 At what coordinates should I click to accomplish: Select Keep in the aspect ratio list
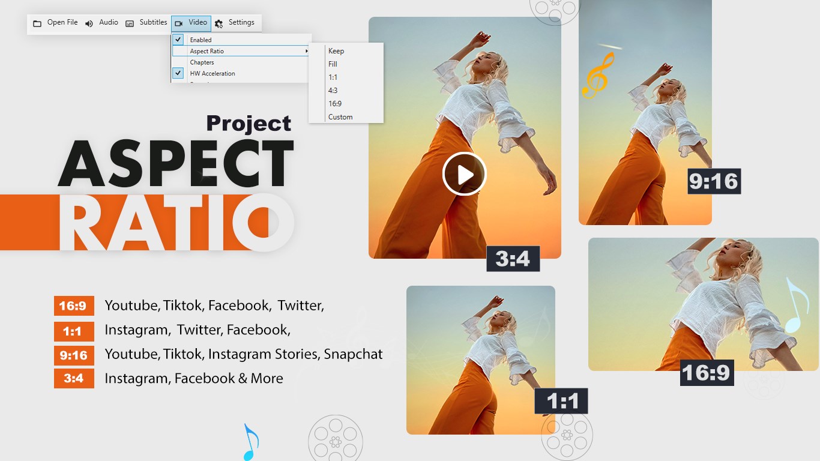336,51
